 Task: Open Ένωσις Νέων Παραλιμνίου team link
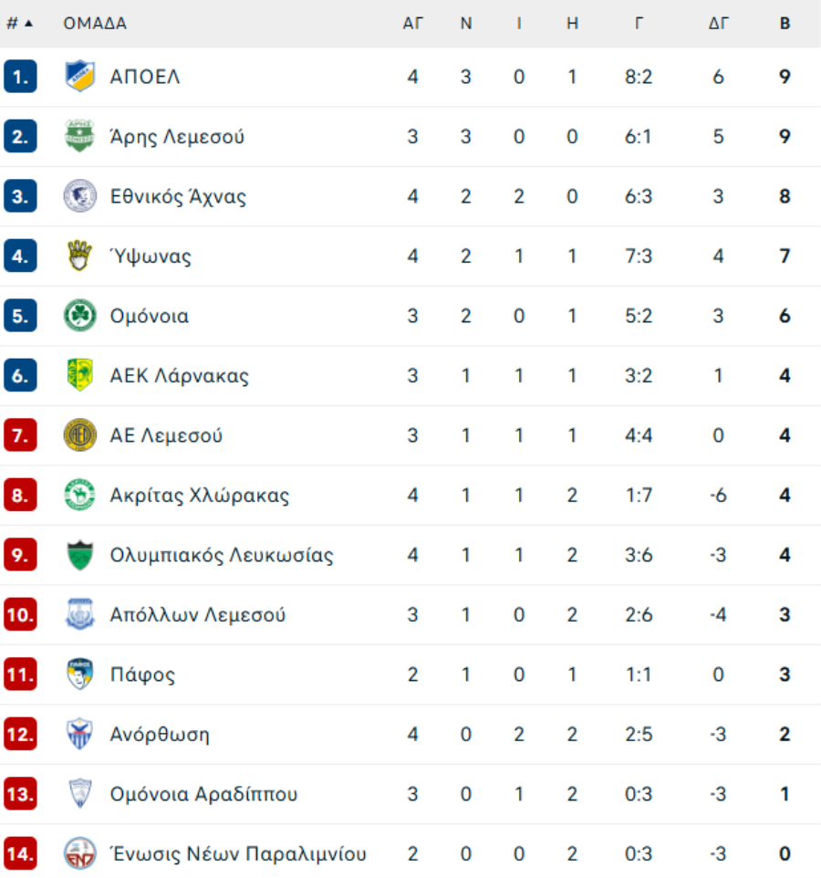(x=238, y=854)
